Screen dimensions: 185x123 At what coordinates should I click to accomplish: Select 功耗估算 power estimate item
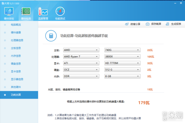pyautogui.click(x=19, y=95)
